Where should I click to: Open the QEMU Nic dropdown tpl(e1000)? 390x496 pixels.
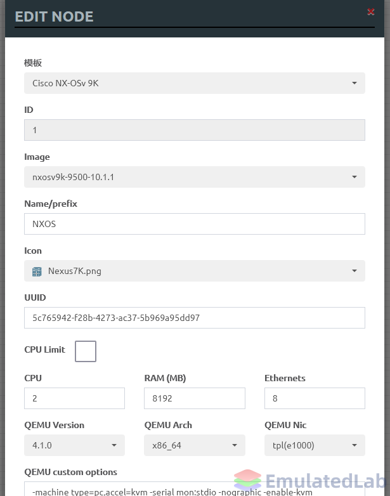click(x=315, y=445)
